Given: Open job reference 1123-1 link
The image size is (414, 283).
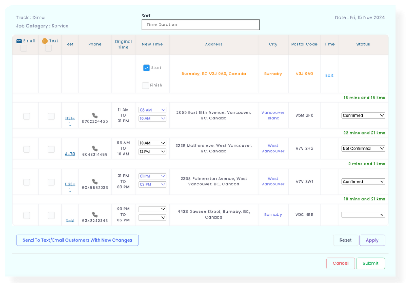Looking at the screenshot, I should 70,187.
